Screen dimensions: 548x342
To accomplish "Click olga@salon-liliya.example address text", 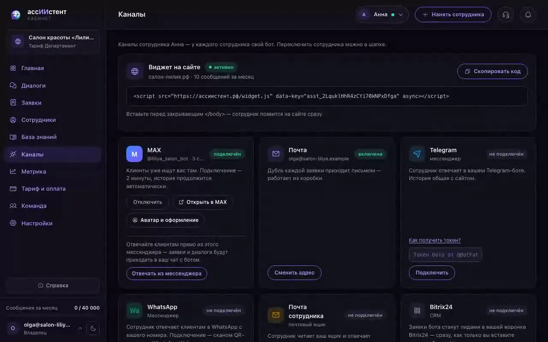I will [319, 159].
